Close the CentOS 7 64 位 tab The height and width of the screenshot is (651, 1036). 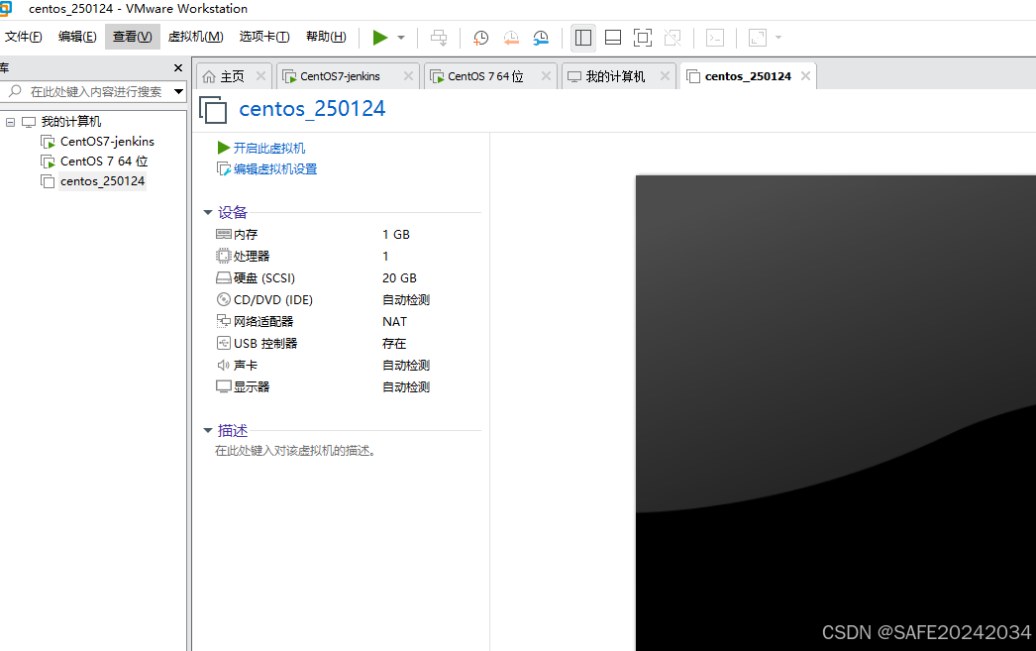pyautogui.click(x=546, y=76)
